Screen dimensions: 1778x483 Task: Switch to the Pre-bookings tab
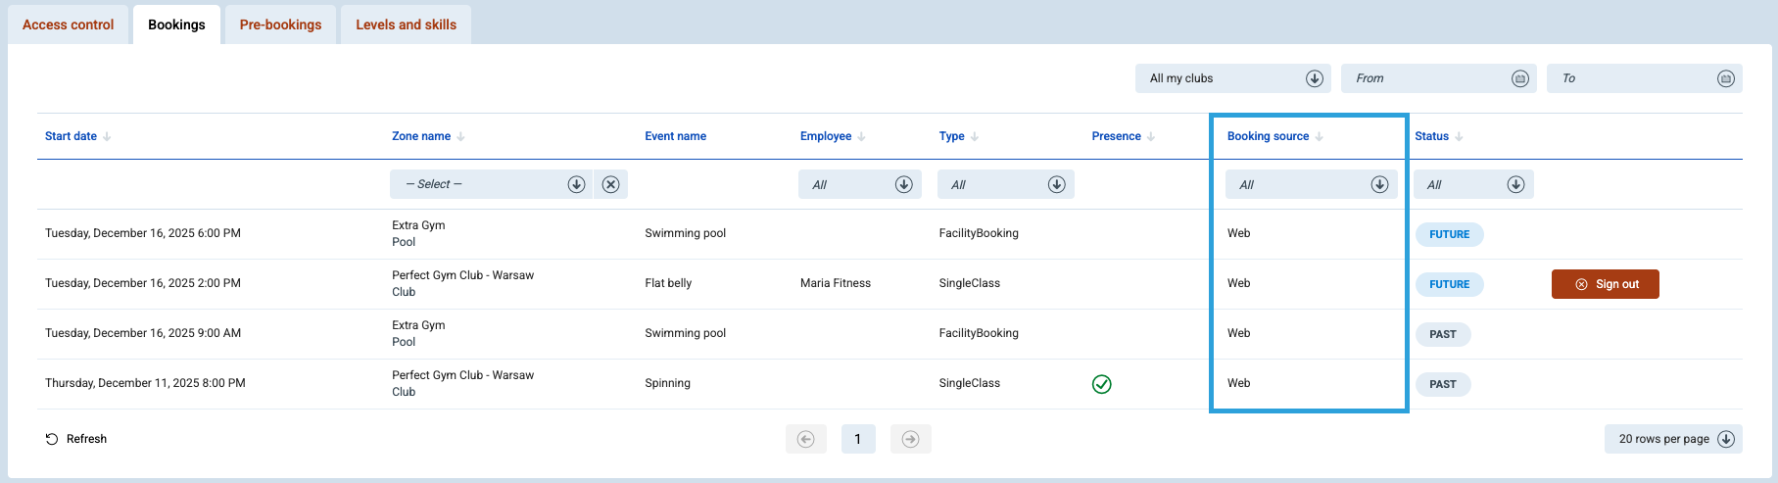(x=280, y=24)
